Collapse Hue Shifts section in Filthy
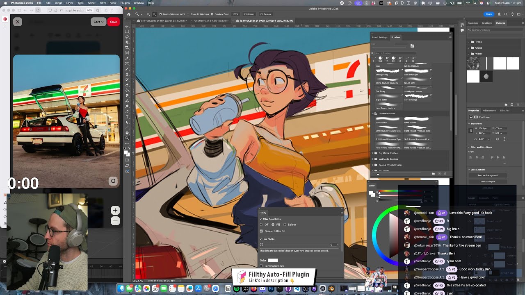The height and width of the screenshot is (295, 525). click(x=260, y=239)
